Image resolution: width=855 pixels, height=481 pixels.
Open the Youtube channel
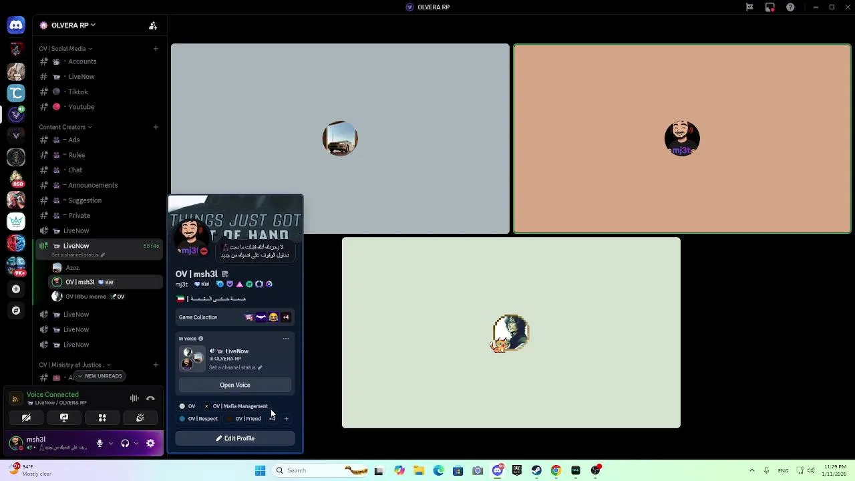coord(99,107)
